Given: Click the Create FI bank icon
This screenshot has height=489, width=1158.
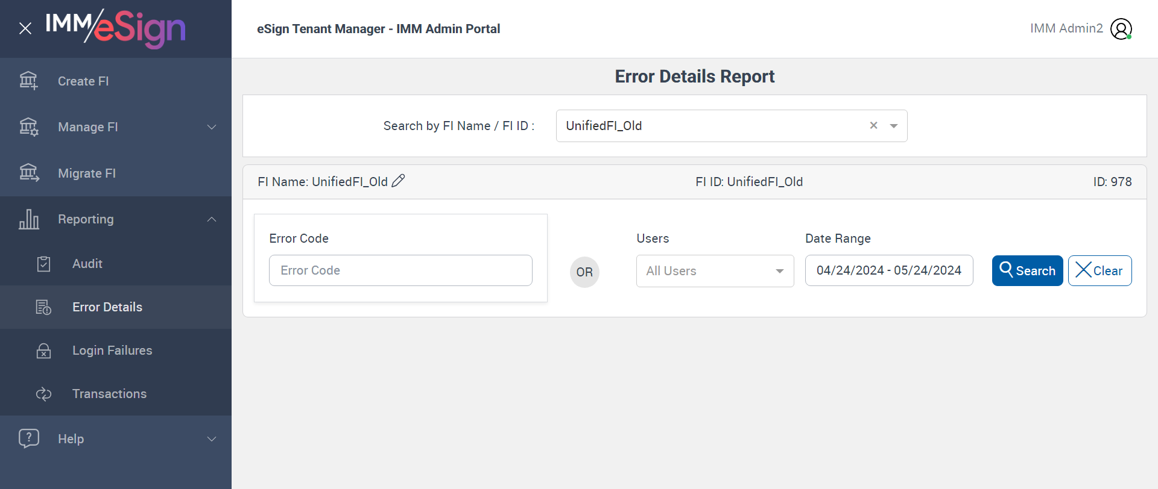Looking at the screenshot, I should point(28,81).
